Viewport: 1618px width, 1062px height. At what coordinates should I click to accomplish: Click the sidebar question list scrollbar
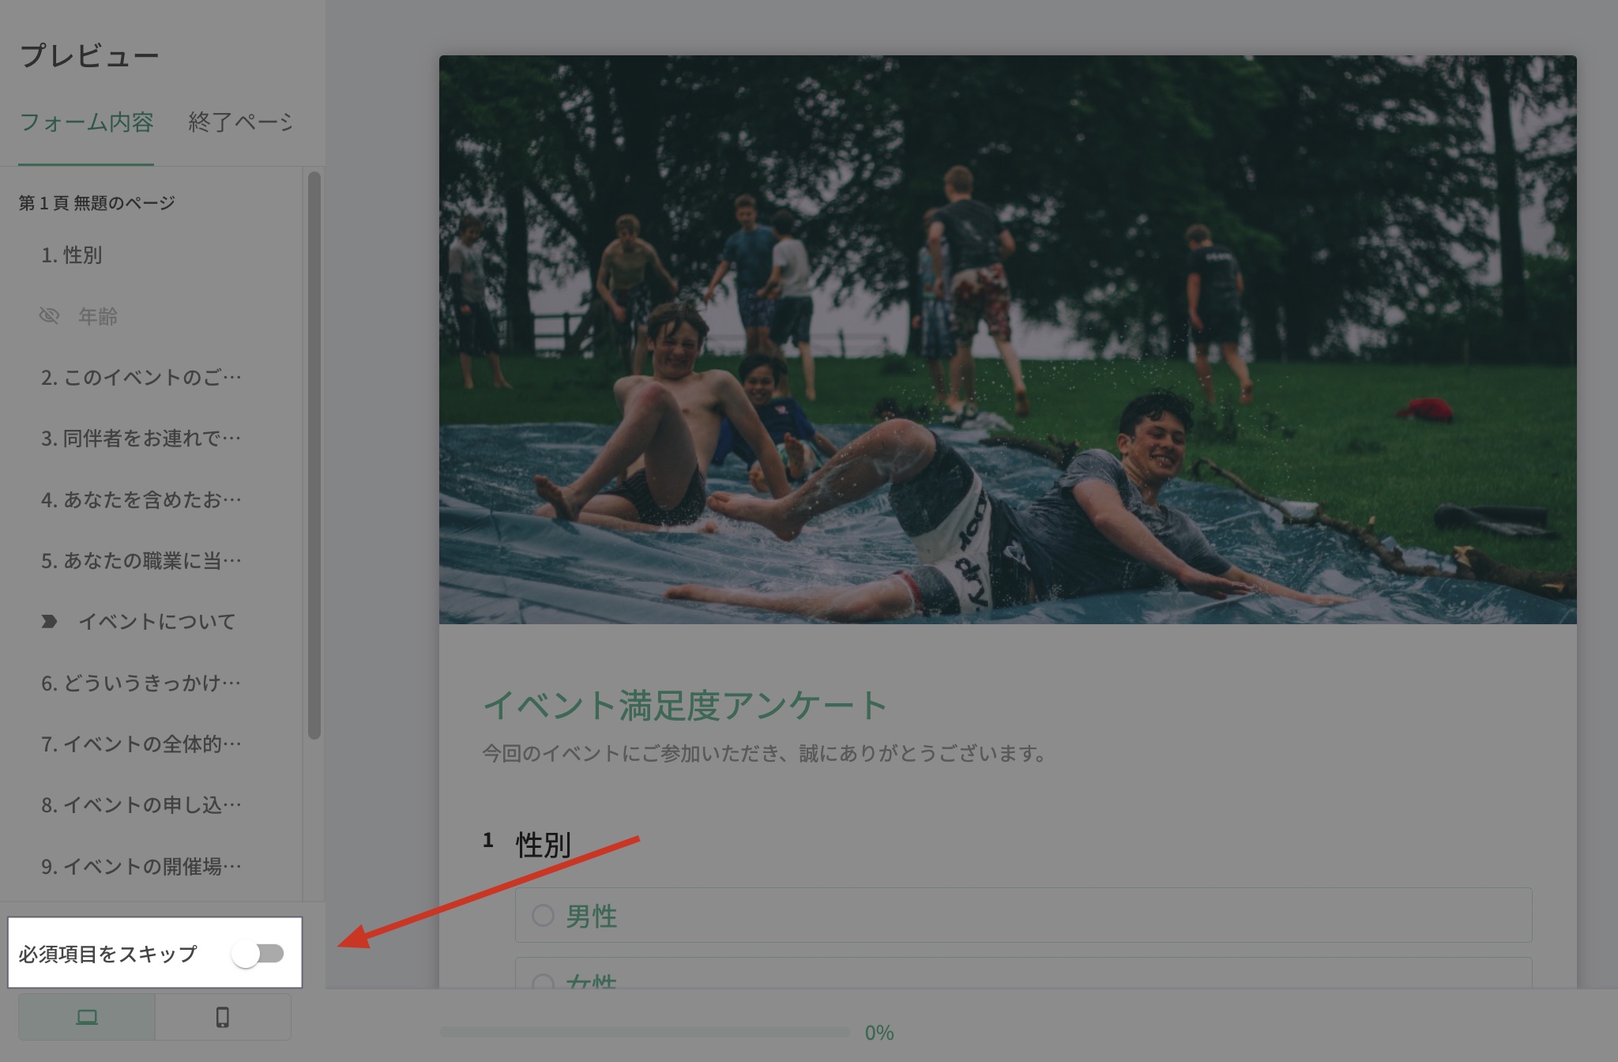pyautogui.click(x=314, y=455)
